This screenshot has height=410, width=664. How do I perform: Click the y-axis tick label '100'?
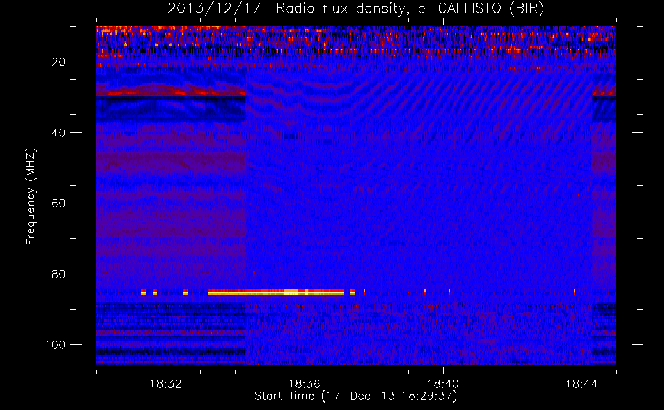[x=55, y=345]
